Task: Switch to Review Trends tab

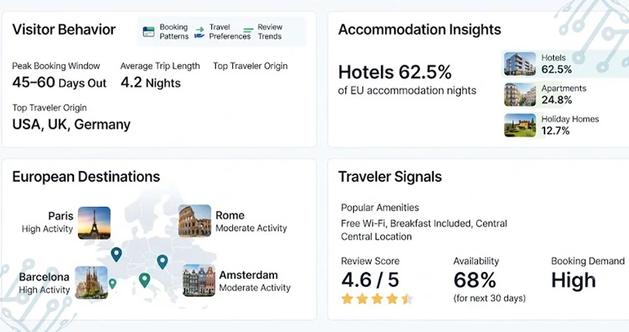Action: coord(270,31)
